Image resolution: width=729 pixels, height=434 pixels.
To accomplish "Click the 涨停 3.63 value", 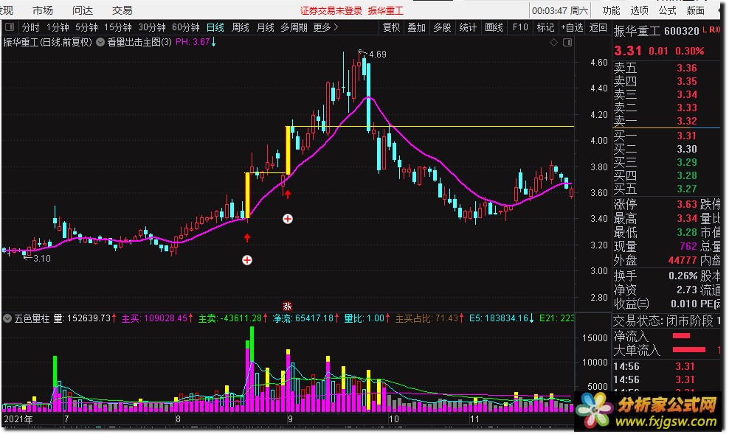I will pos(687,204).
